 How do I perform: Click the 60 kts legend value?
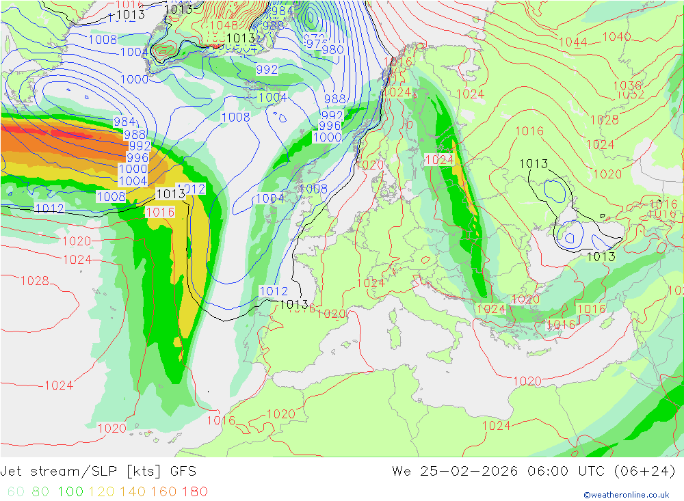[16, 491]
